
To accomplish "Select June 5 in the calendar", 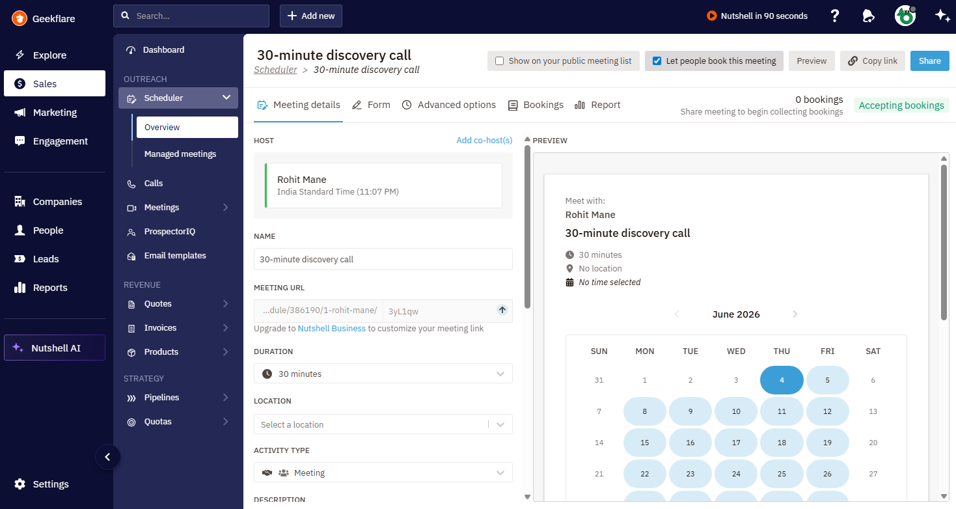I will click(827, 380).
